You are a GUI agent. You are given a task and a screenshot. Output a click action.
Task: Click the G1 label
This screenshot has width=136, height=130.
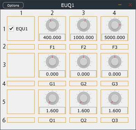52,84
